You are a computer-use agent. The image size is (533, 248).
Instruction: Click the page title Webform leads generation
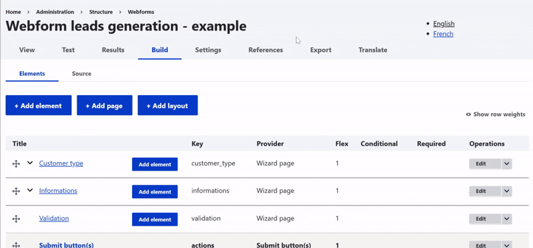126,26
